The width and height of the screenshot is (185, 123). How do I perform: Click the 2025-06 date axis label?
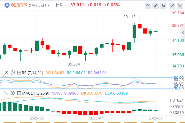point(37,118)
